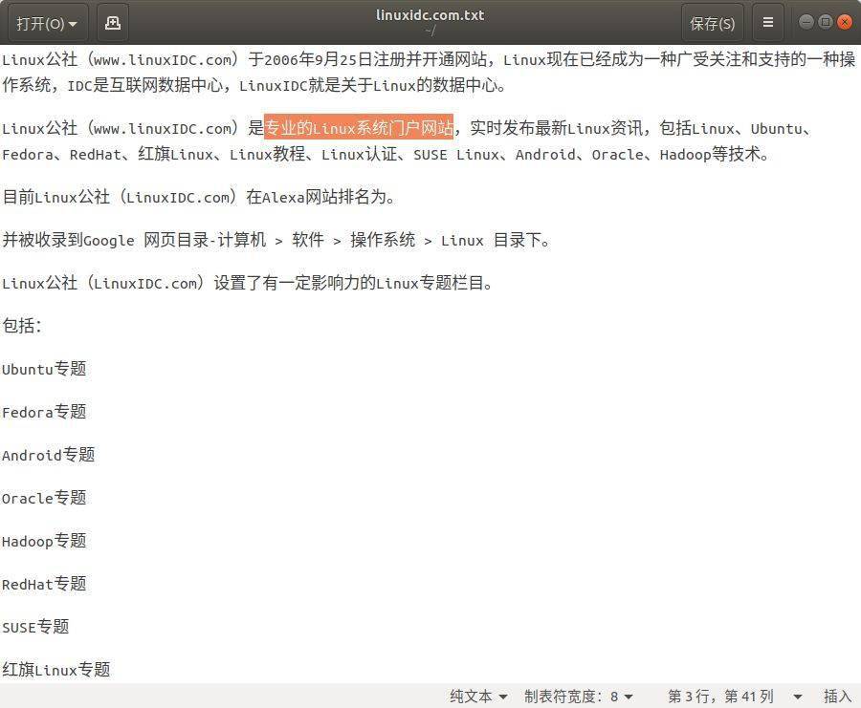
Task: Click the line Fedora专题
Action: coord(44,412)
